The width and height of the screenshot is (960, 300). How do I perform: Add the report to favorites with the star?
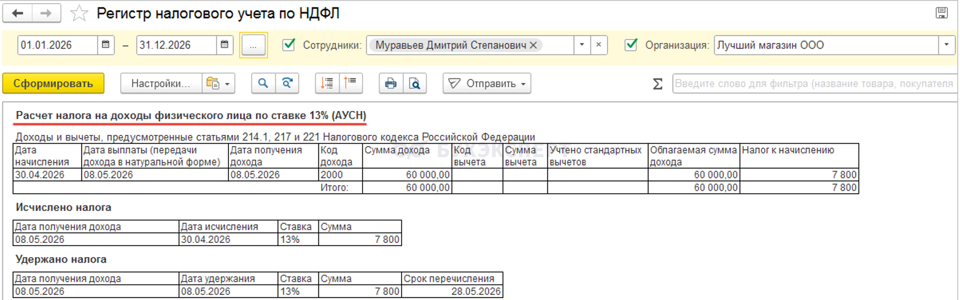point(79,13)
